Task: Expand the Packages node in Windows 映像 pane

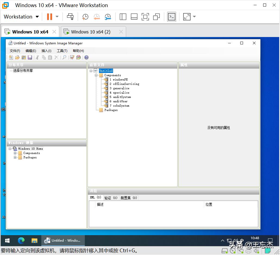Action: click(15, 157)
